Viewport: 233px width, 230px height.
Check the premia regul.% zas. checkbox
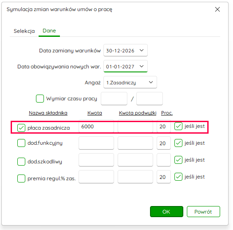pyautogui.click(x=21, y=178)
